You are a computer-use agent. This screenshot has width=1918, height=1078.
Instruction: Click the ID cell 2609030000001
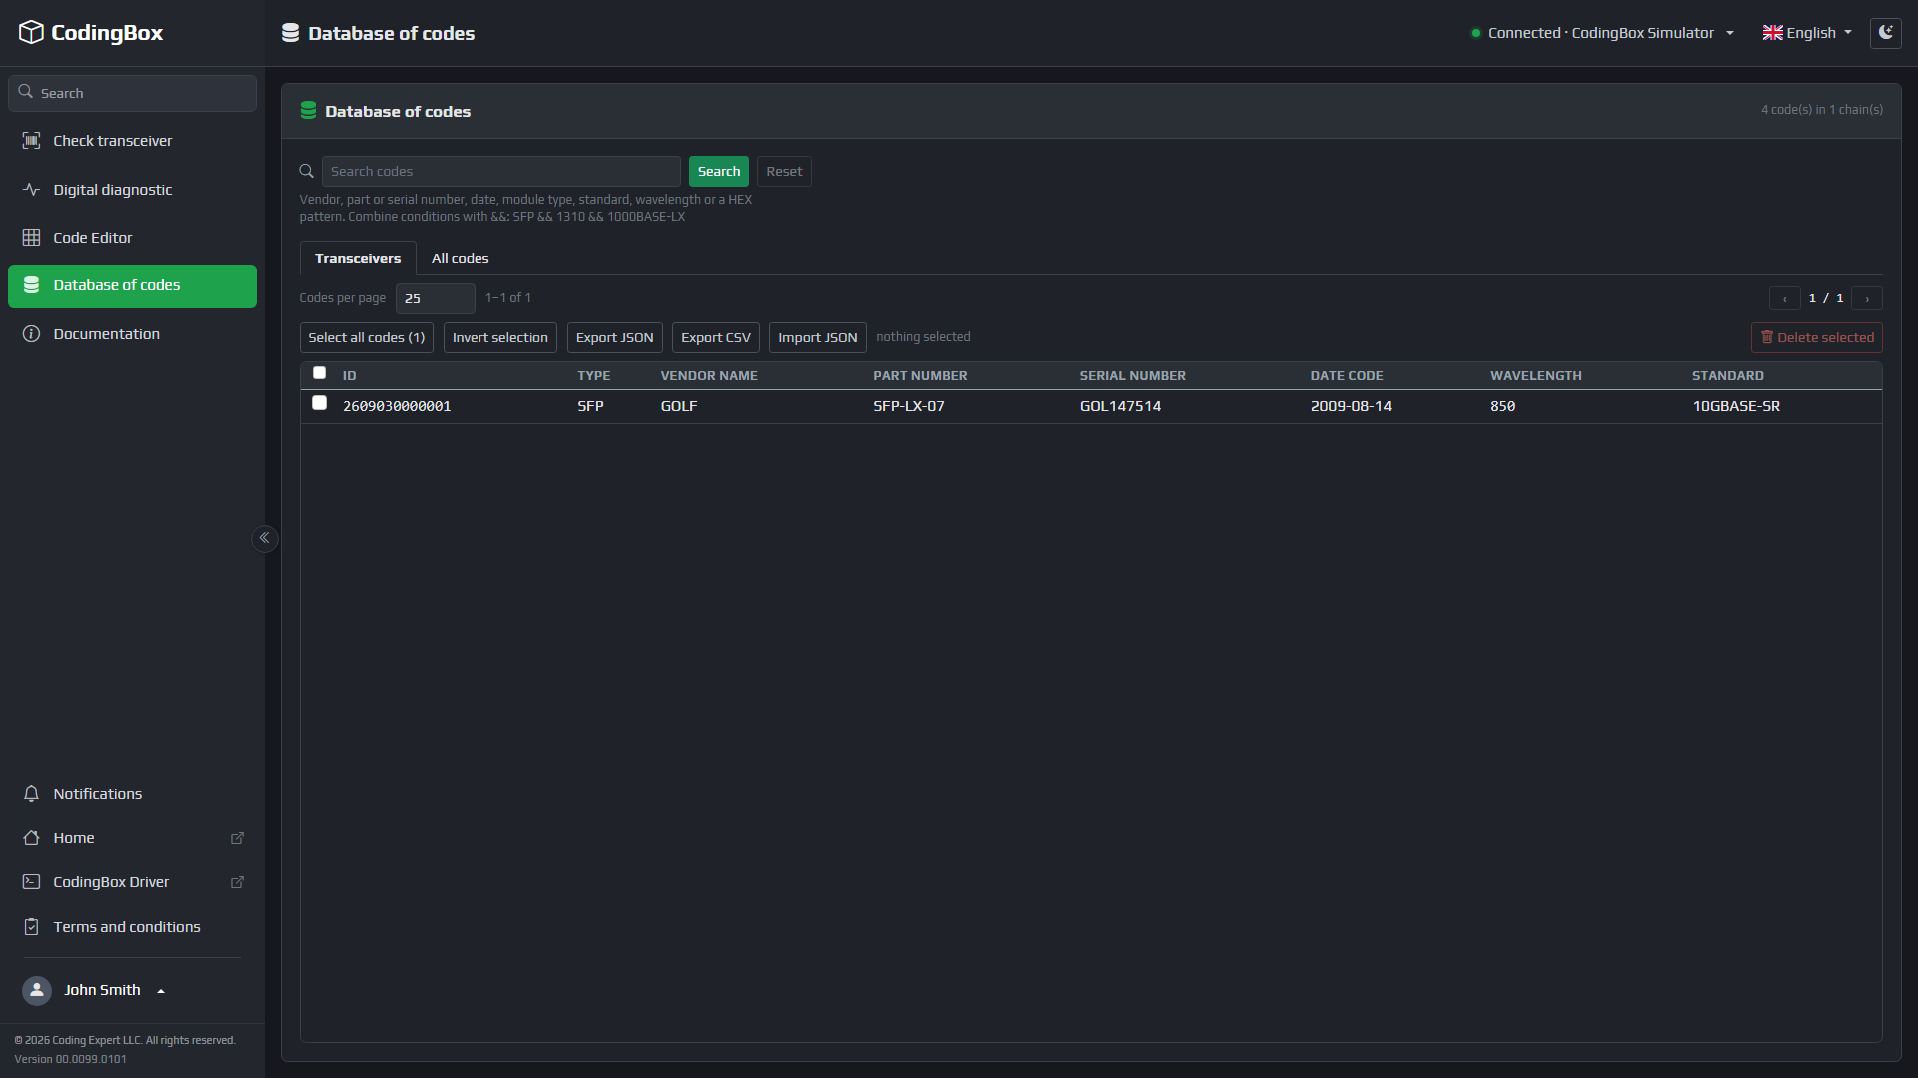point(397,406)
